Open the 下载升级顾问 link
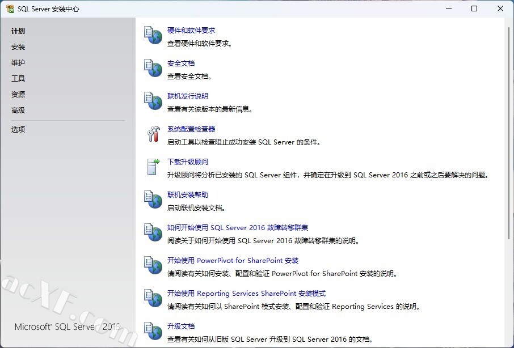Screen dimensions: 514x348 188,162
